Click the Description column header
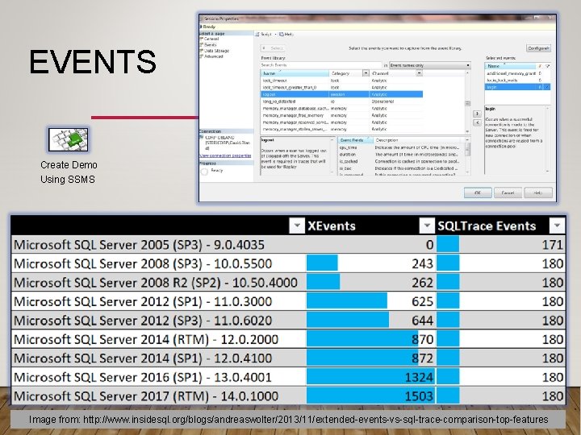The image size is (581, 435). pos(418,140)
